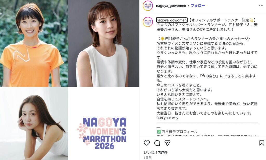This screenshot has height=160, width=266.
Task: Open nagoya_gowomen avatar beside the caption
Action: pos(148,22)
